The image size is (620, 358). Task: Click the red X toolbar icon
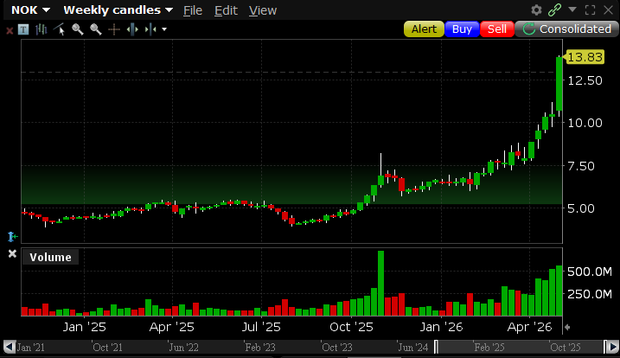click(x=10, y=30)
